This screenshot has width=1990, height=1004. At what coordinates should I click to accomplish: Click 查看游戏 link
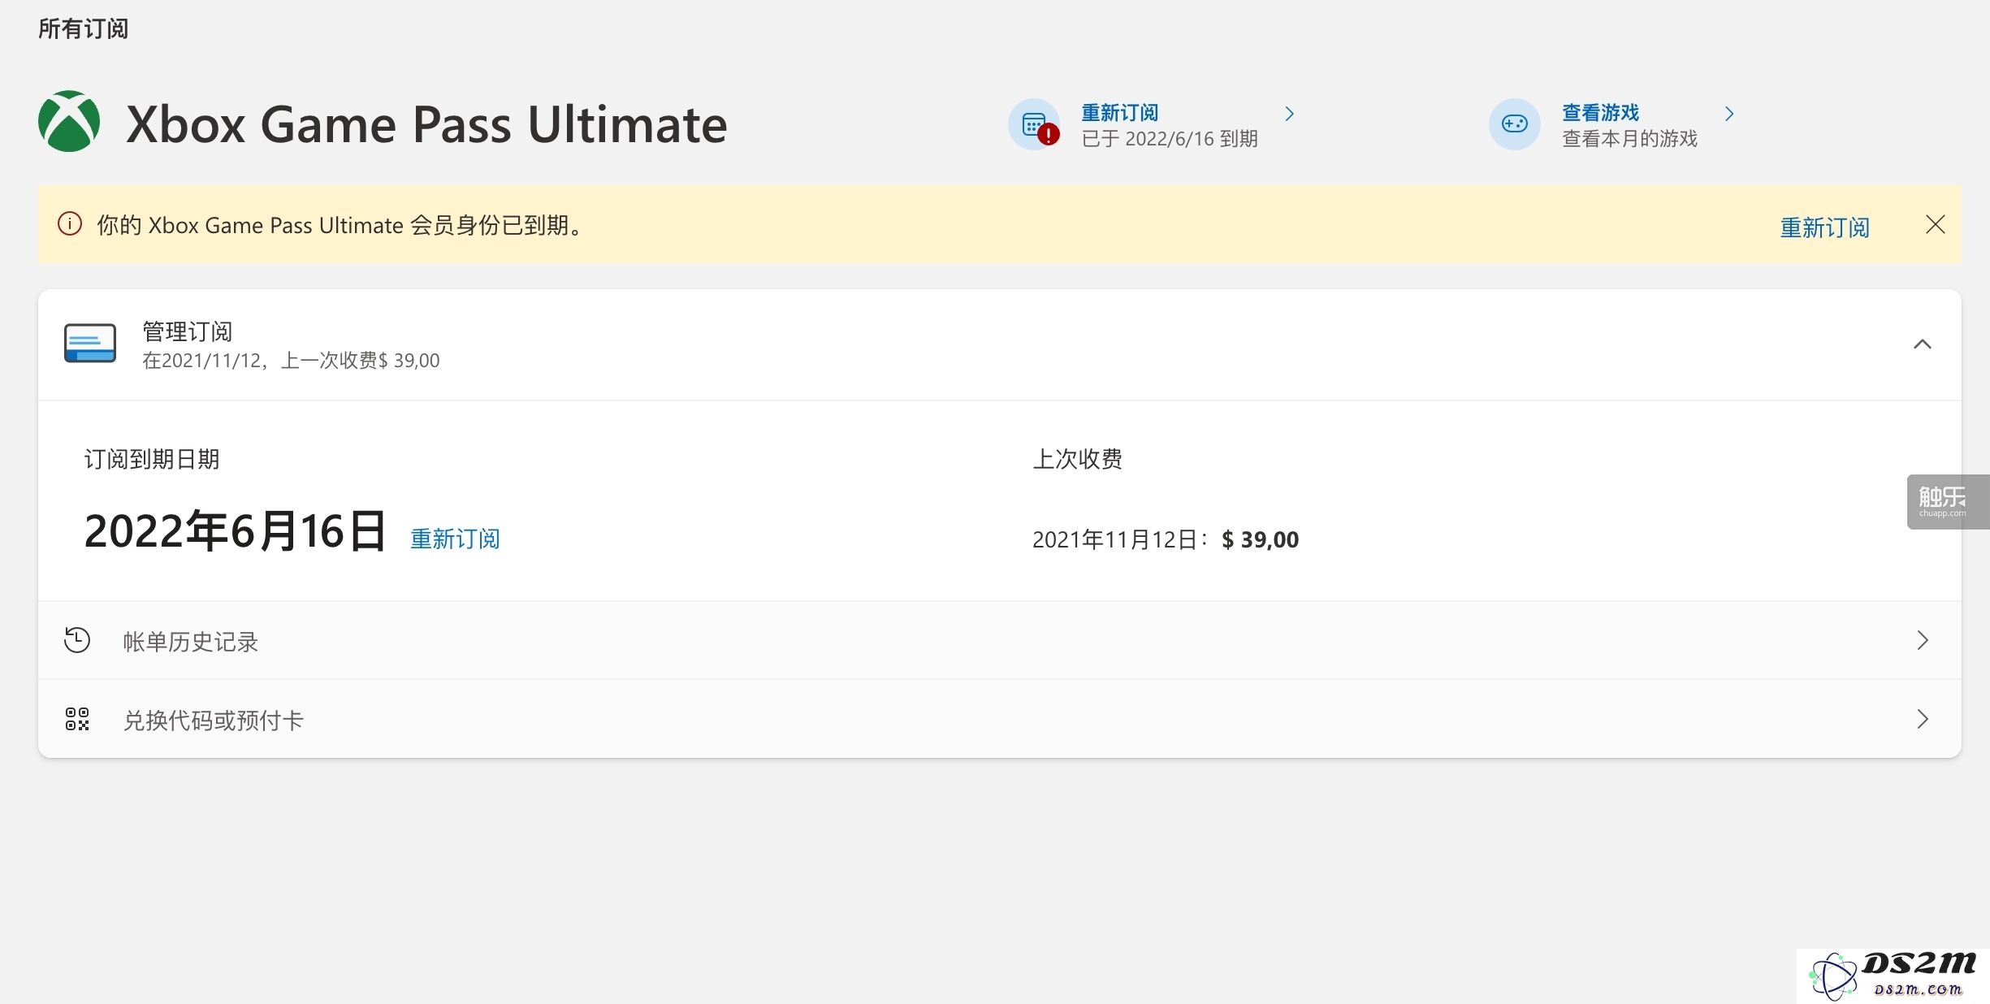click(1600, 113)
